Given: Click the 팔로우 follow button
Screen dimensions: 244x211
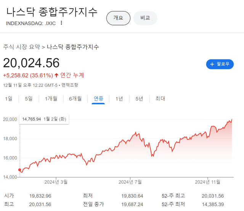Looking at the screenshot, I should coord(220,64).
